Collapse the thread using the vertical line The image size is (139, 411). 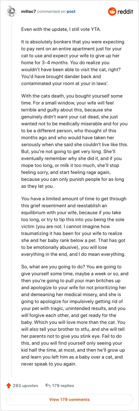[11, 196]
